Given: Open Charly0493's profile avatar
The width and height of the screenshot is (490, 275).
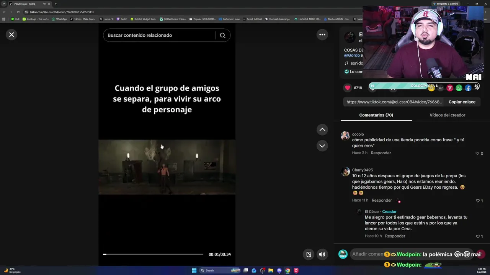Looking at the screenshot, I should [345, 172].
